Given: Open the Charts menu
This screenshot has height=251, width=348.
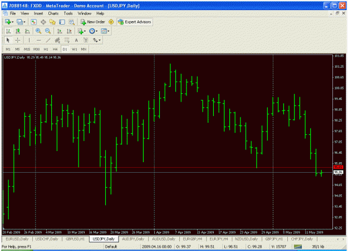Looking at the screenshot, I should click(x=53, y=13).
